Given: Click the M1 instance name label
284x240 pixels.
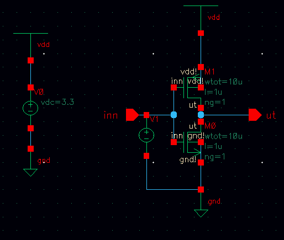Looking at the screenshot, I should click(x=209, y=72).
